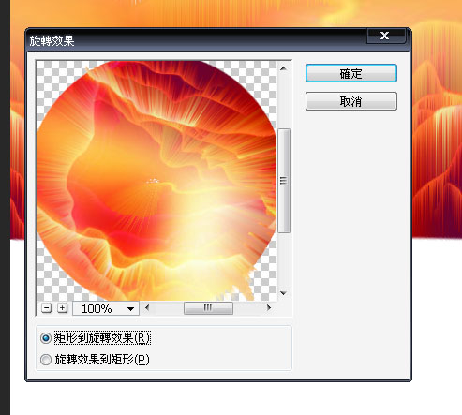Select 旋轉效果到矩形(P) radio option

(x=46, y=360)
